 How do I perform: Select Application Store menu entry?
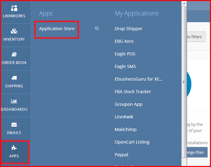tap(57, 29)
